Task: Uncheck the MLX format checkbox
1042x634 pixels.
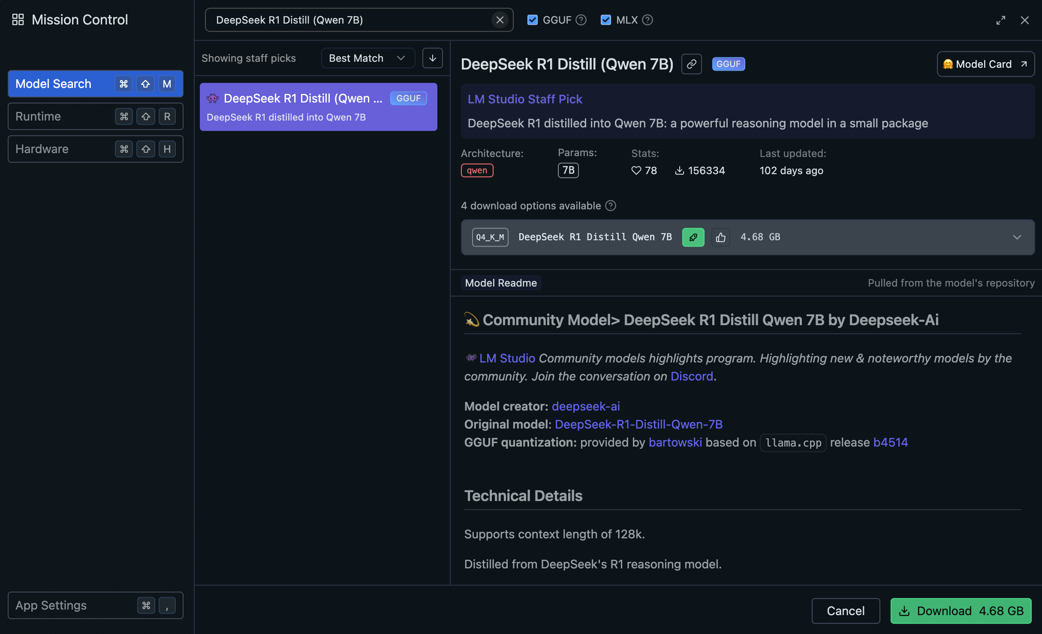Action: tap(605, 20)
